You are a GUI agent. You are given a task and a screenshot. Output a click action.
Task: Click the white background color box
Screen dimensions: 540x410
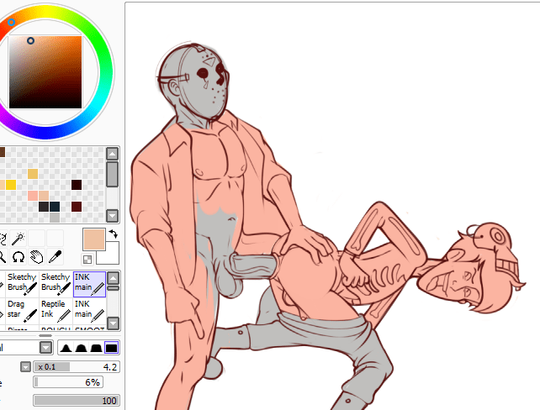109,253
